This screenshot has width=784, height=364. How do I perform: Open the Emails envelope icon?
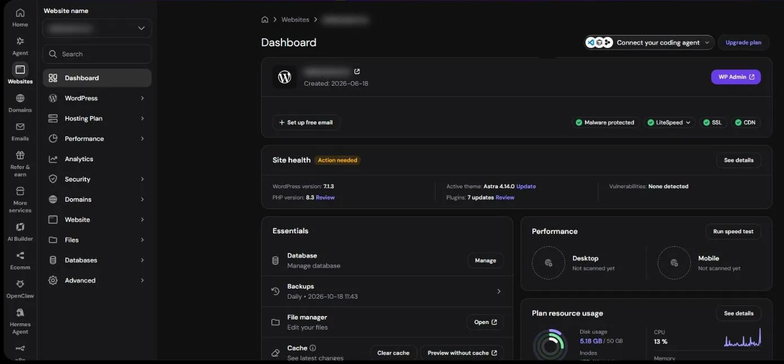[x=20, y=127]
